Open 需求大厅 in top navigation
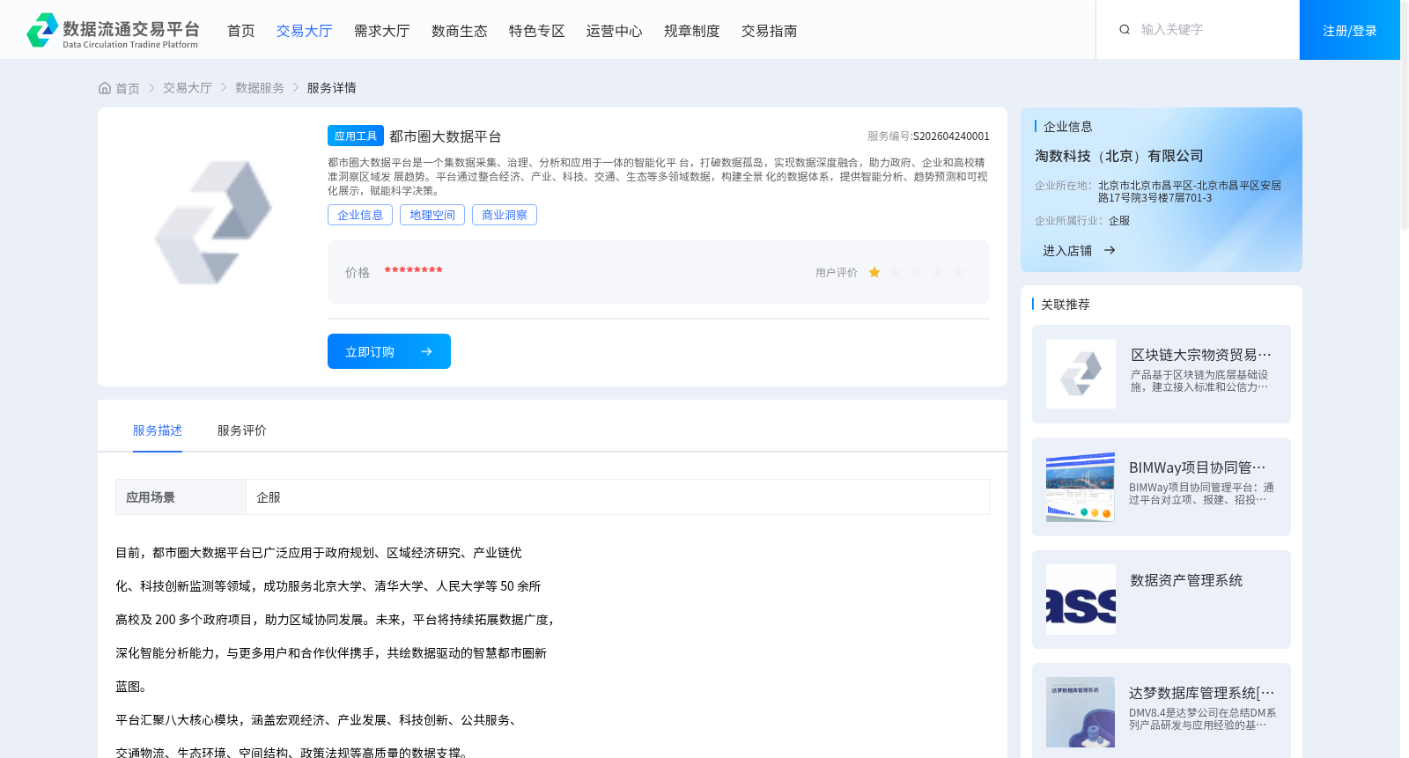Viewport: 1409px width, 758px height. [x=382, y=31]
